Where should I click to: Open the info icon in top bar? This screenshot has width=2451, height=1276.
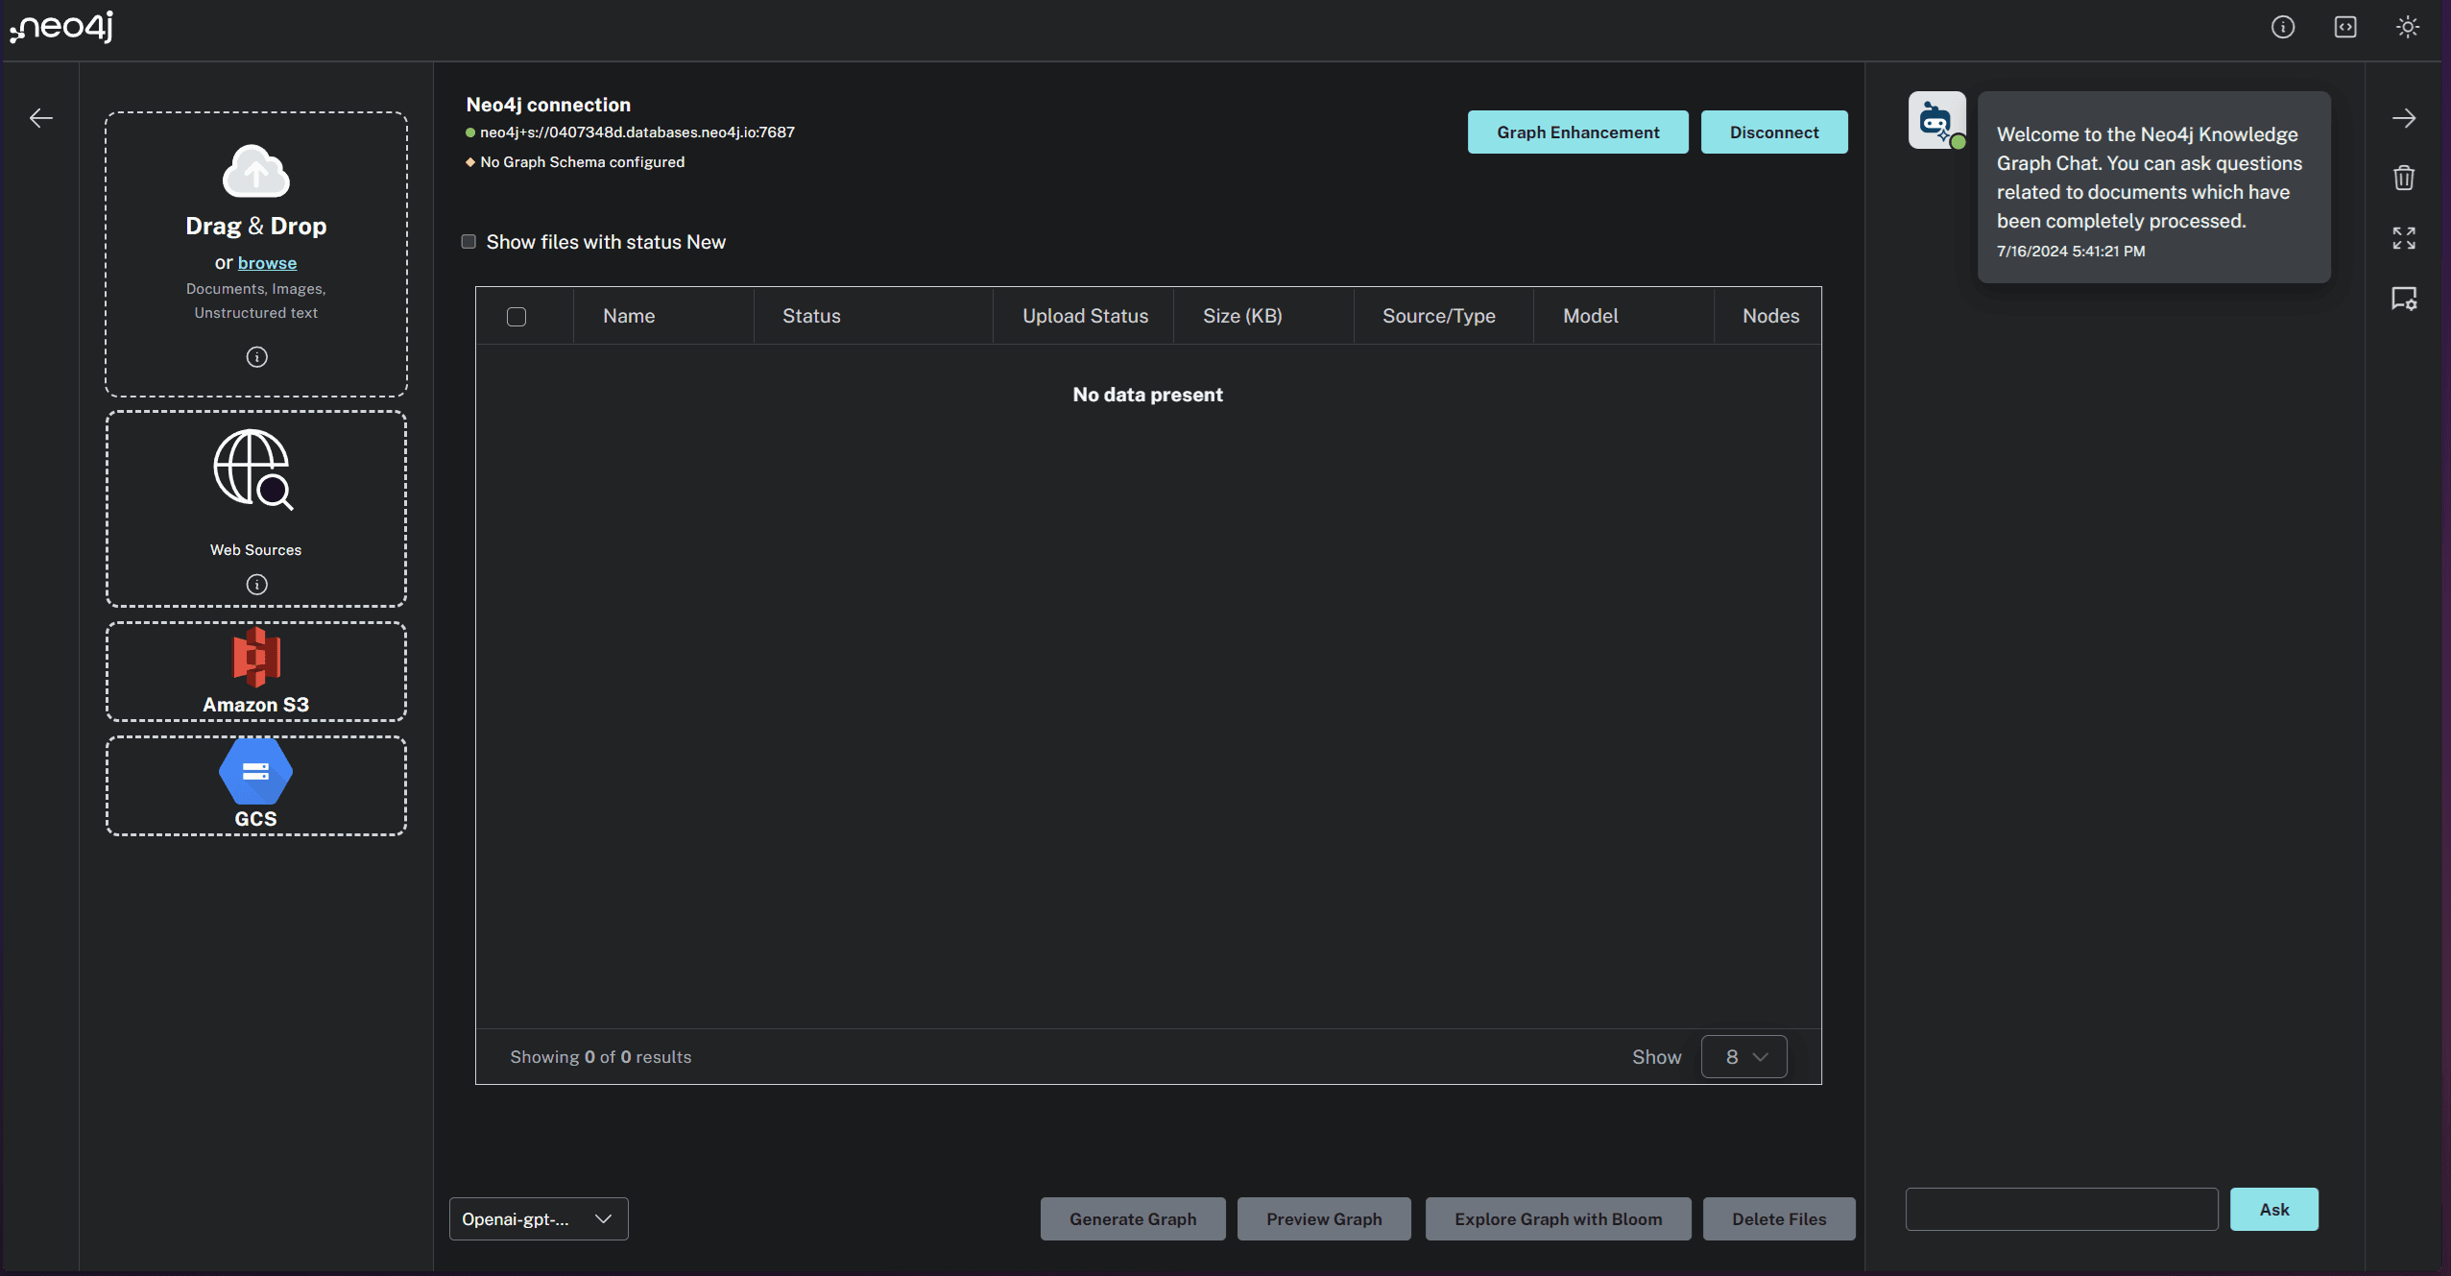tap(2283, 27)
